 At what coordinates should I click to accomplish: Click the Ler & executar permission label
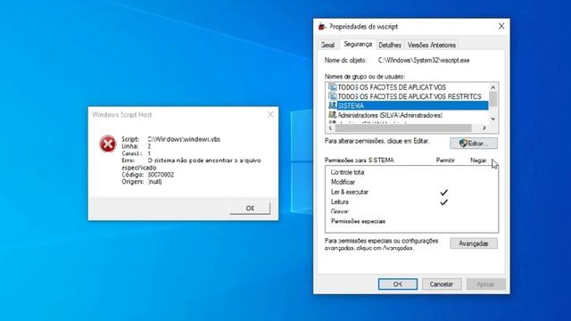[x=349, y=192]
